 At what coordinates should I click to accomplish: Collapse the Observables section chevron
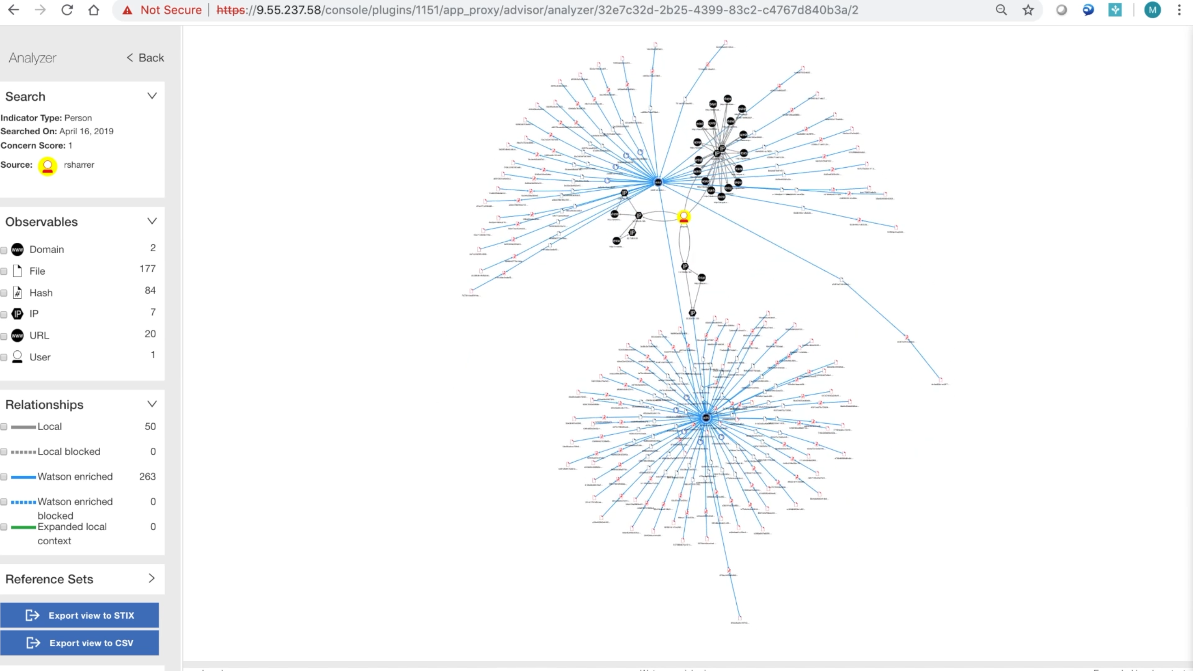coord(152,221)
